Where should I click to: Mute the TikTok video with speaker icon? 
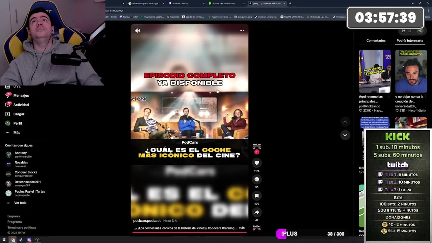pyautogui.click(x=138, y=31)
